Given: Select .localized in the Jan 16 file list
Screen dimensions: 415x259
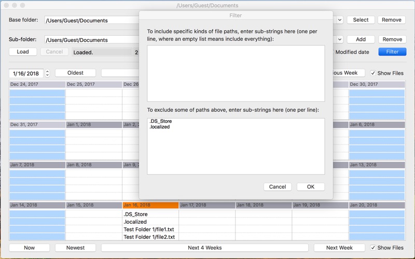Looking at the screenshot, I should click(150, 222).
